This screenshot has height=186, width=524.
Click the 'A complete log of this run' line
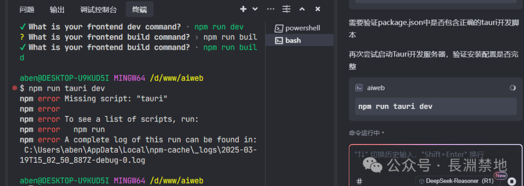point(138,140)
